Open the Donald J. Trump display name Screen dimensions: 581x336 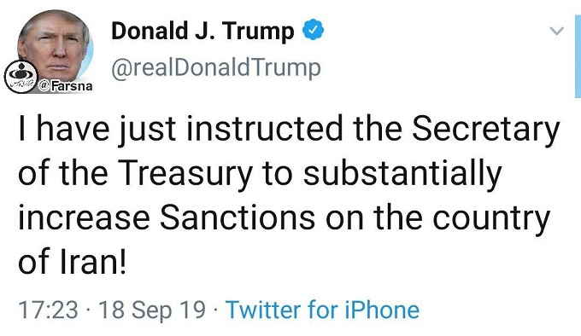coord(202,31)
